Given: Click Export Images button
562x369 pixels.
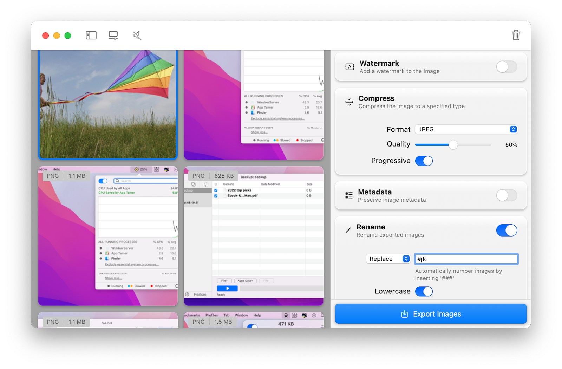Looking at the screenshot, I should [x=431, y=314].
